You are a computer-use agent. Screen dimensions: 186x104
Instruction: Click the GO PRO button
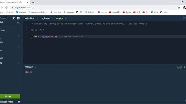point(10,96)
